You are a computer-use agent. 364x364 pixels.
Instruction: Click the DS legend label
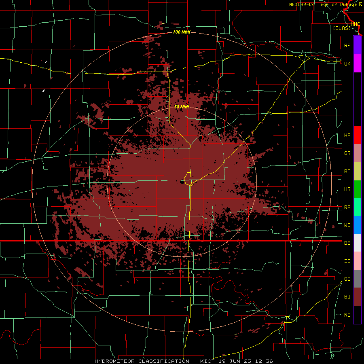point(347,243)
